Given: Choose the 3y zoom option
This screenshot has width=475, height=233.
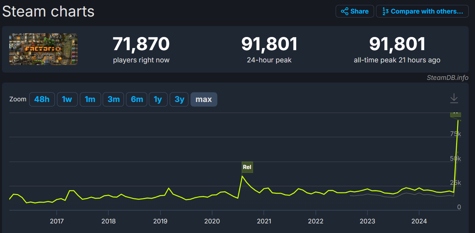Looking at the screenshot, I should point(179,99).
